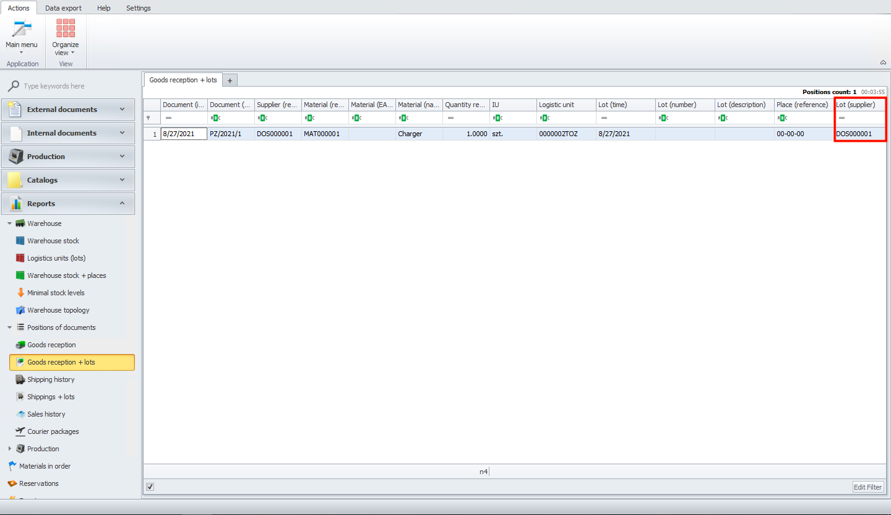Sort by the Logistic unit column header
891x515 pixels.
tap(566, 105)
